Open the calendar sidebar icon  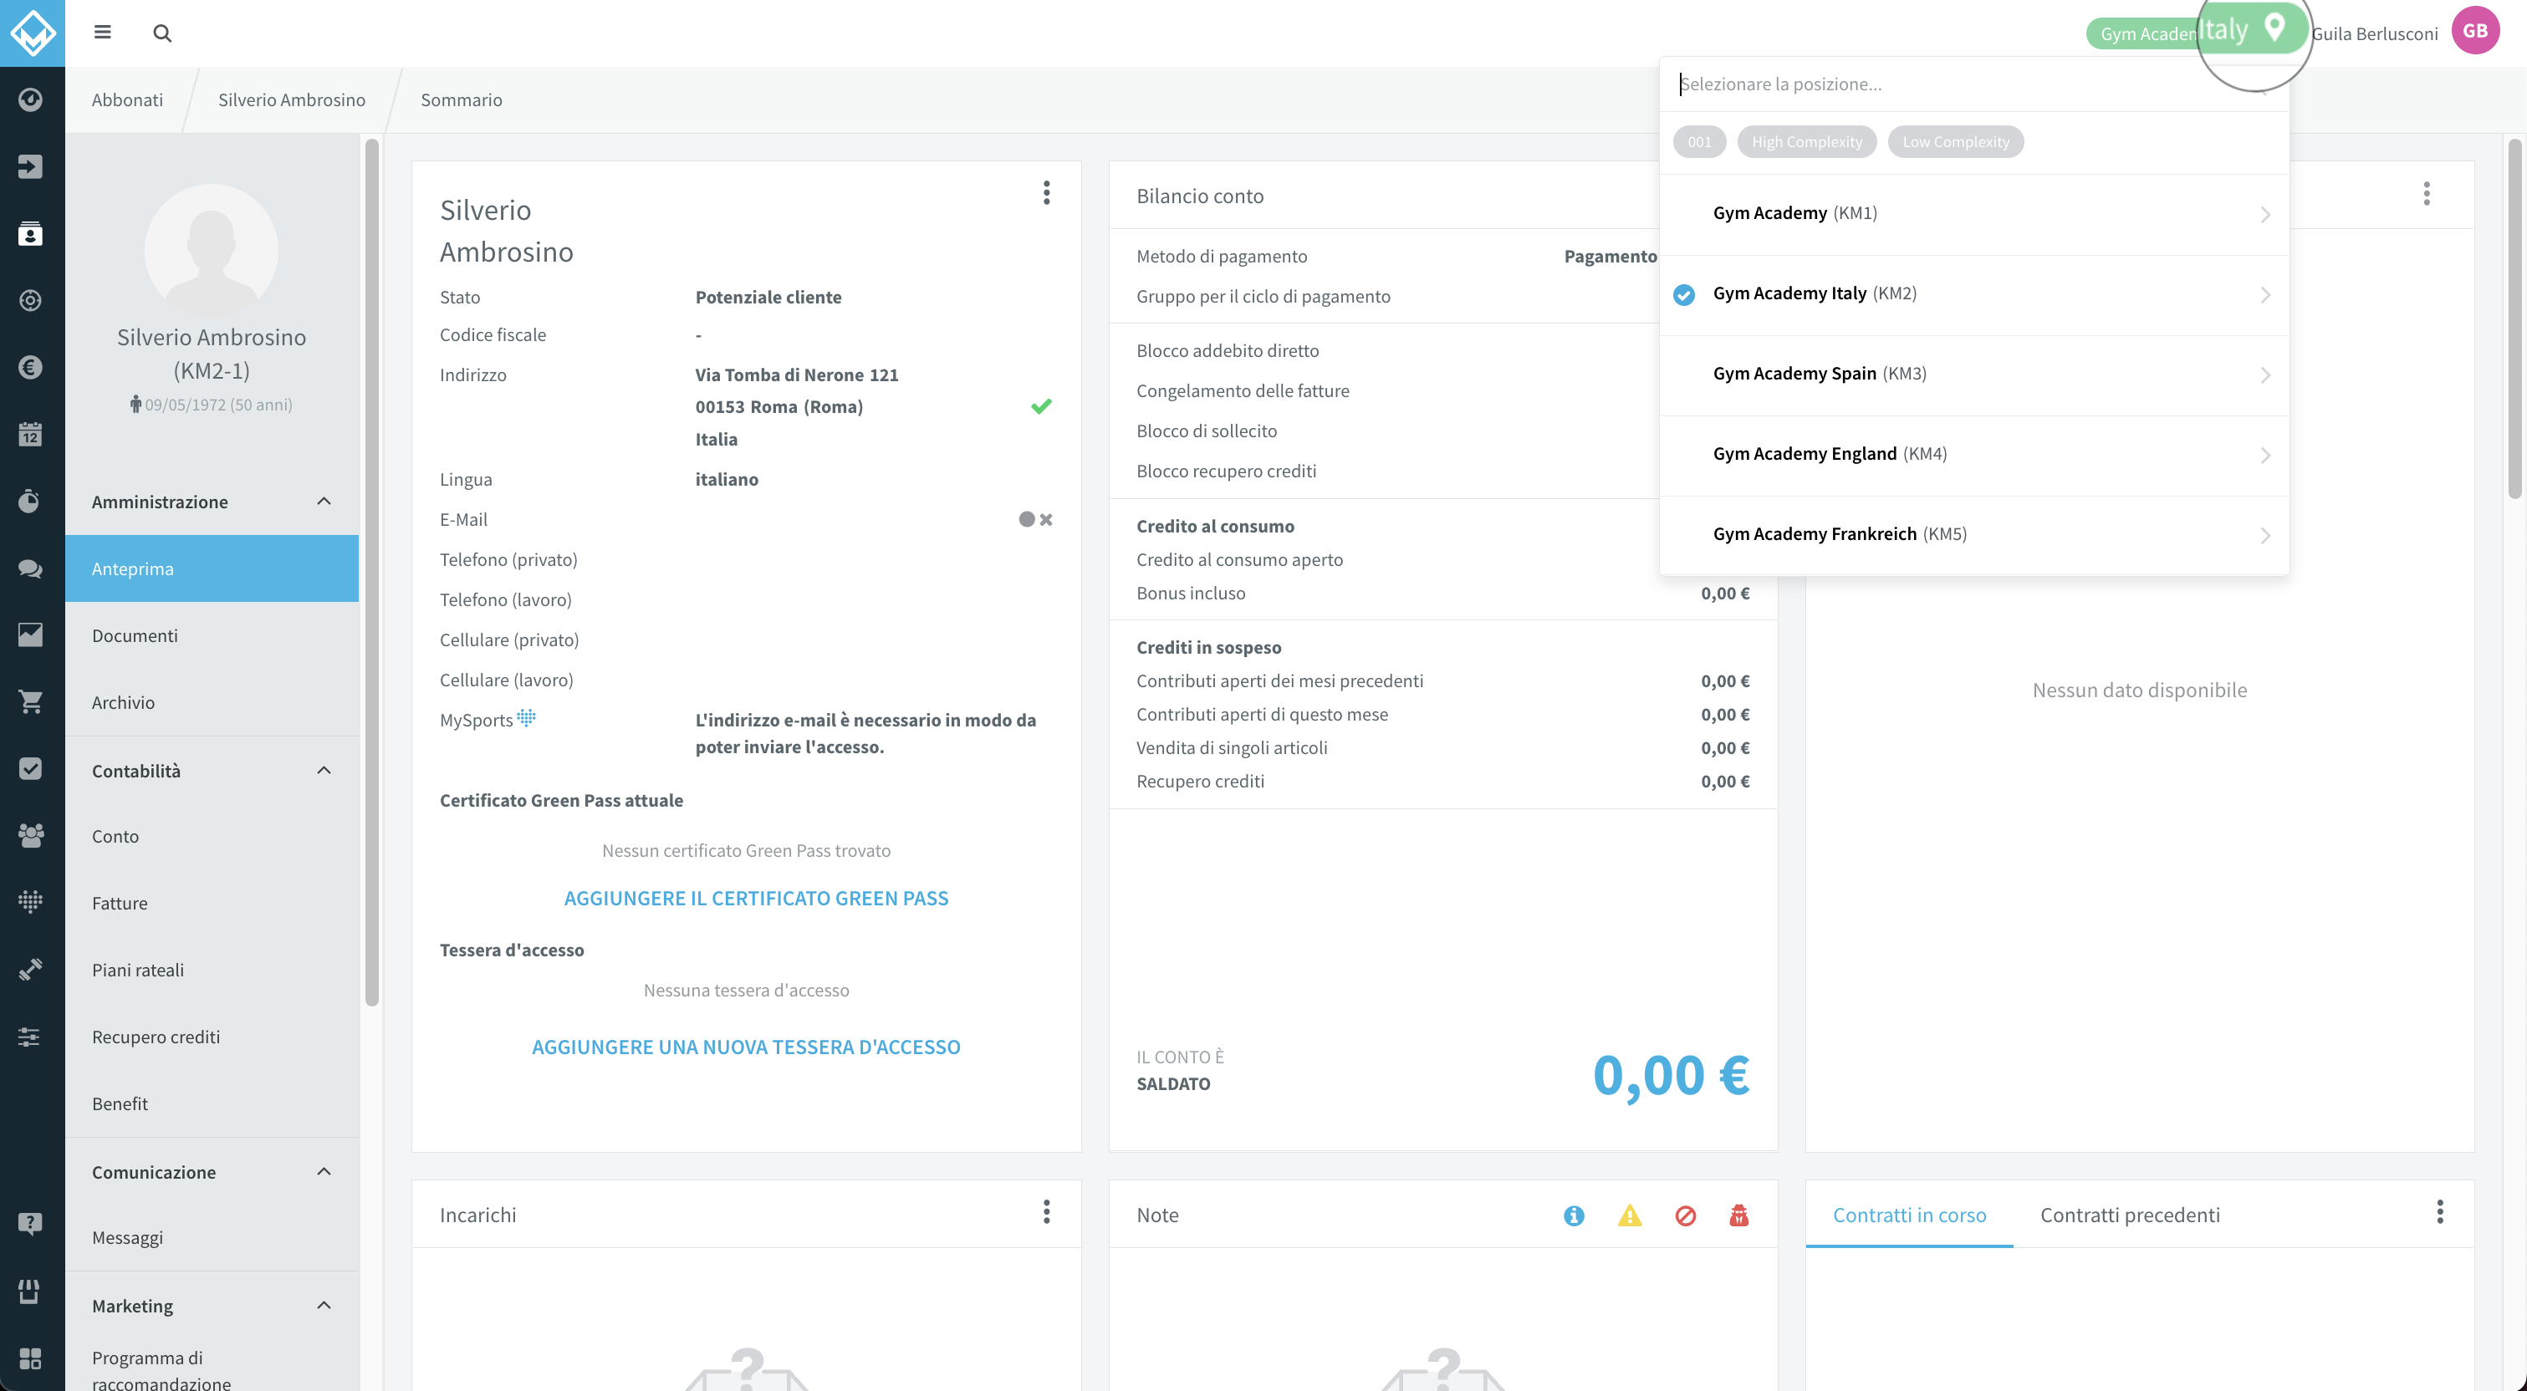30,434
